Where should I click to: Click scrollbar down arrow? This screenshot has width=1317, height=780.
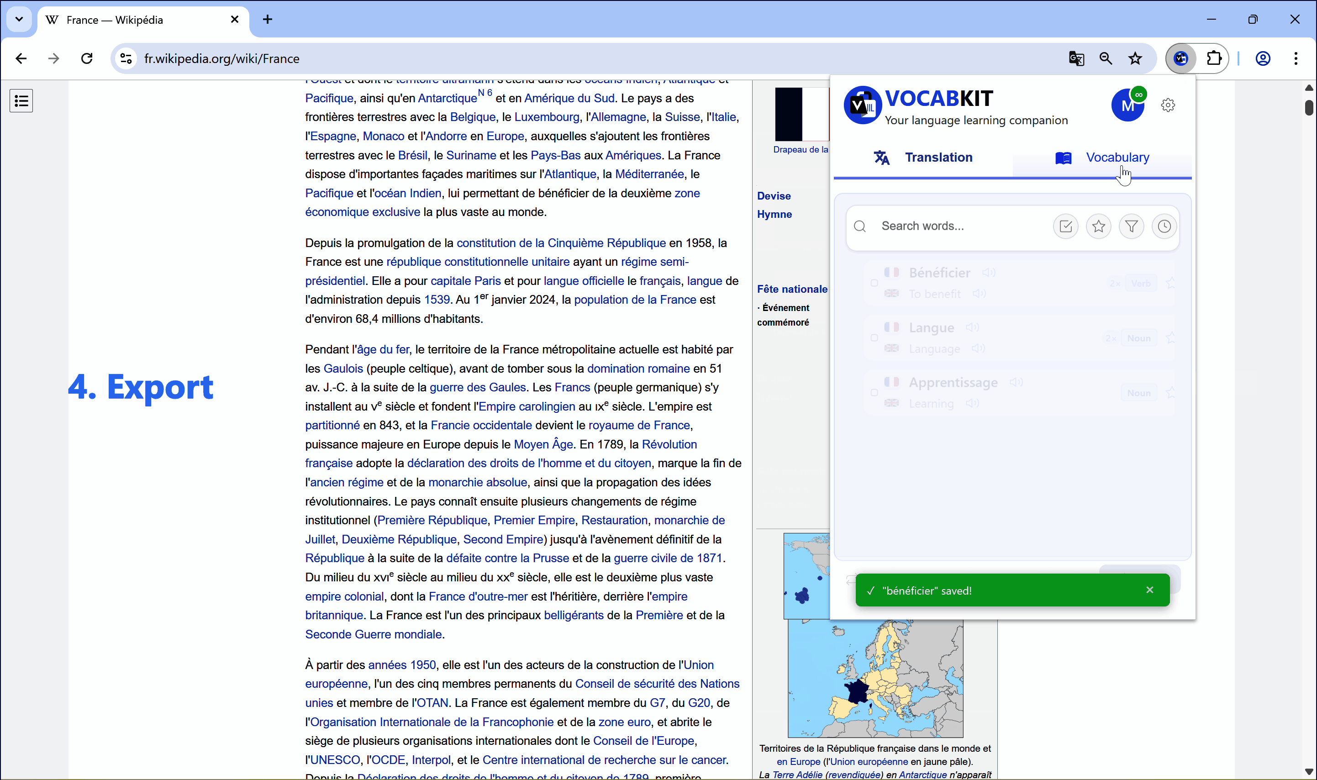[x=1309, y=771]
